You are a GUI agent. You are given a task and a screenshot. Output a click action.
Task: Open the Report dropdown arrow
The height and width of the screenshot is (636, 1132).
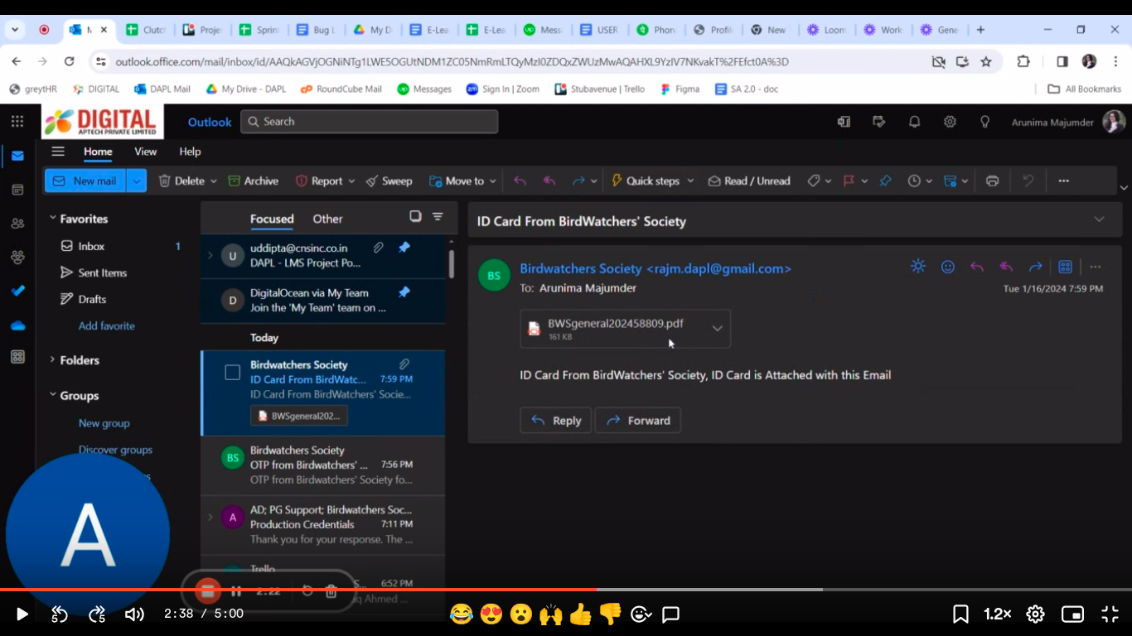(351, 181)
